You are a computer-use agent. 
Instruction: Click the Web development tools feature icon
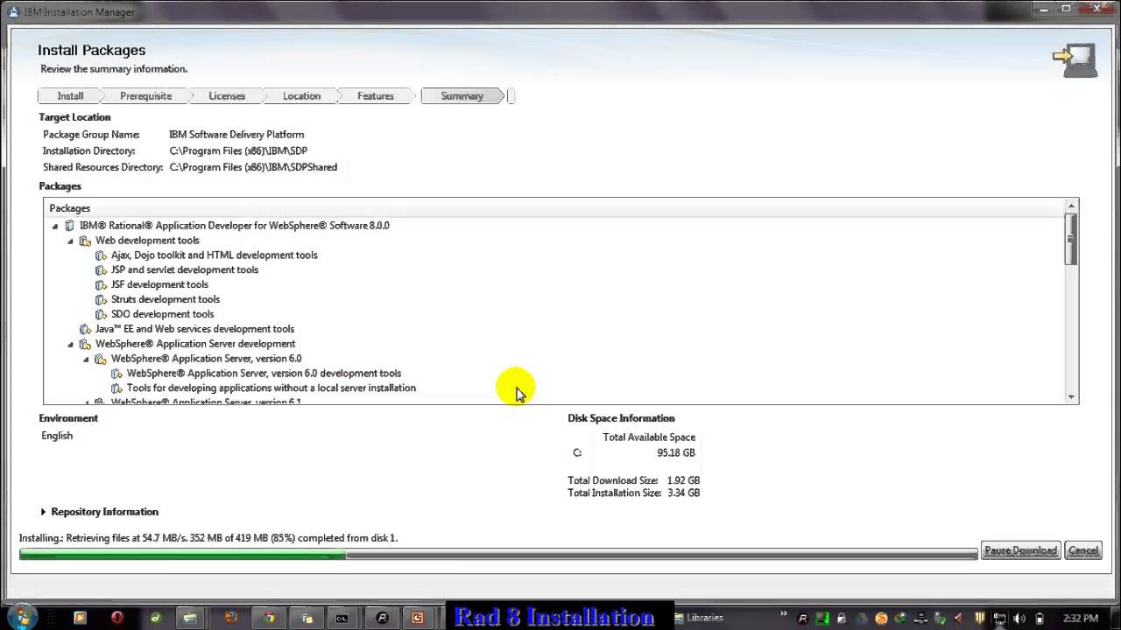coord(85,241)
